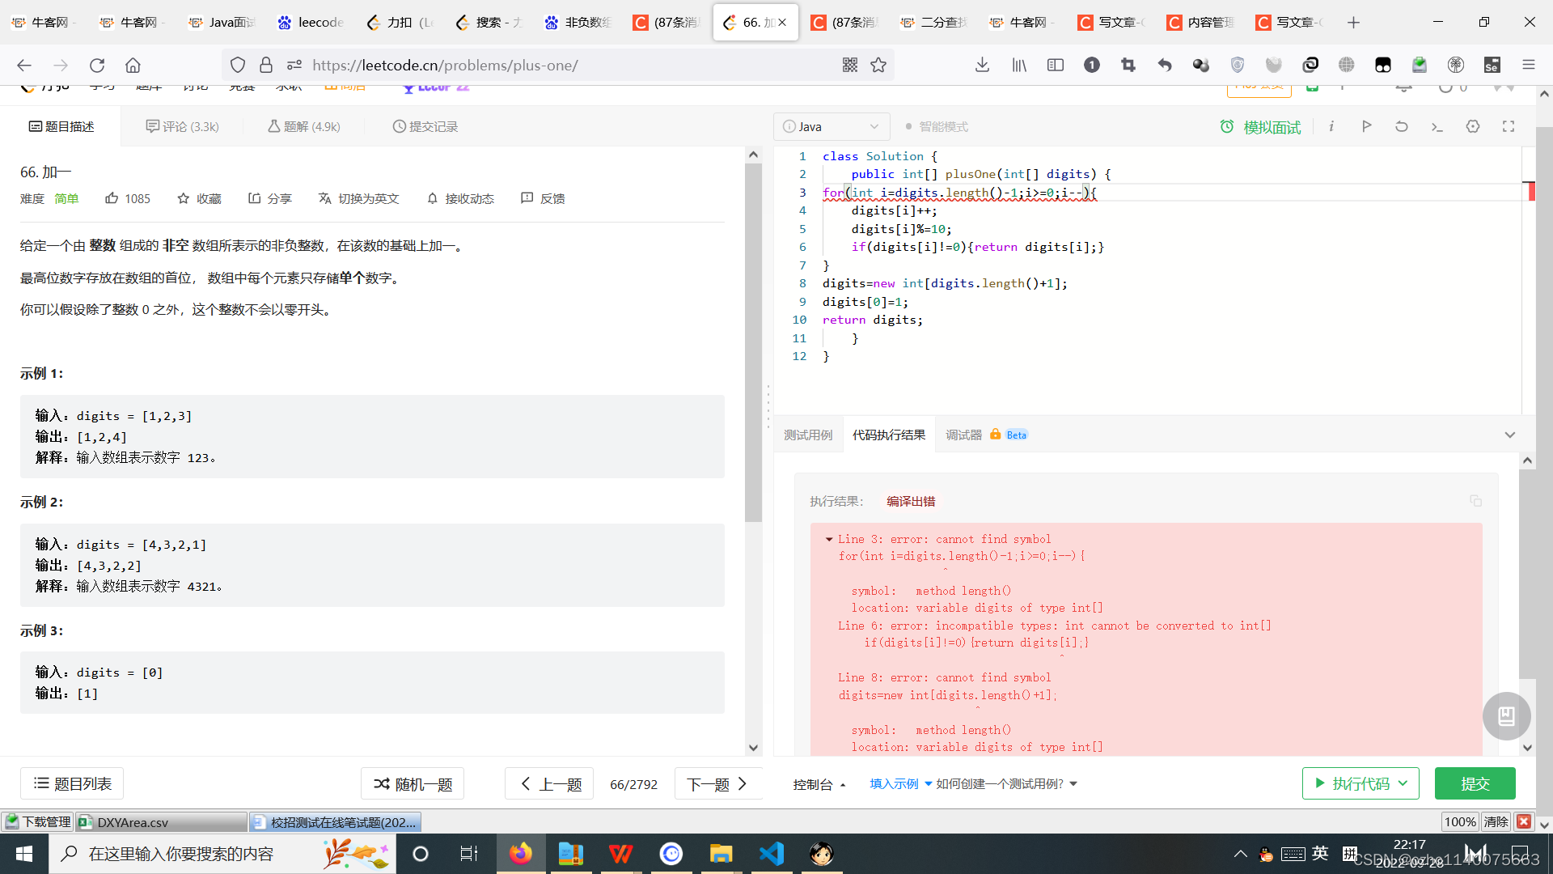Click the results panel scrollbar
This screenshot has height=874, width=1553.
1527,575
